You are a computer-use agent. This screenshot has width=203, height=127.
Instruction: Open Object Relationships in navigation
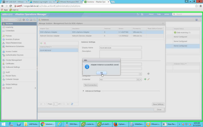[13, 43]
